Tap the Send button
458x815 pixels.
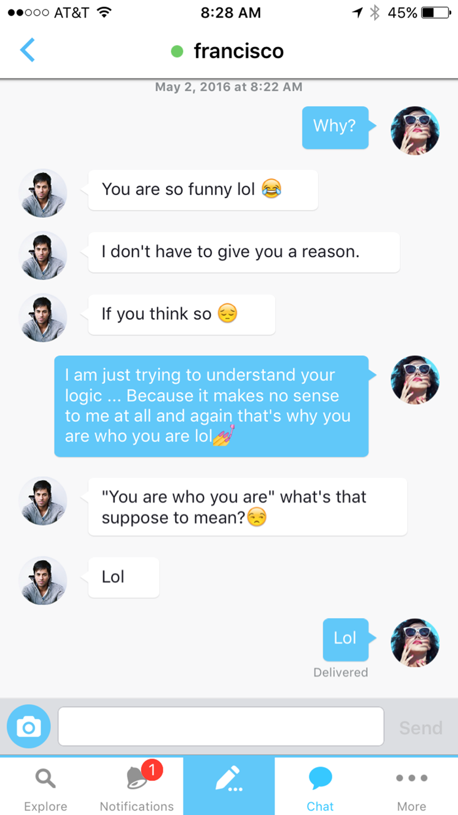(421, 727)
